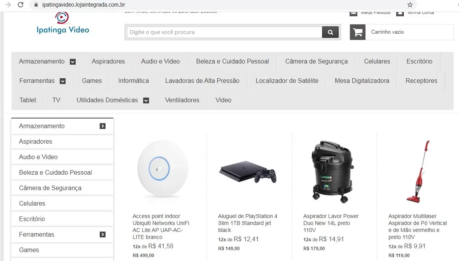Open Beleza e Cuidado Pessoal top menu
Image resolution: width=459 pixels, height=261 pixels.
click(232, 61)
